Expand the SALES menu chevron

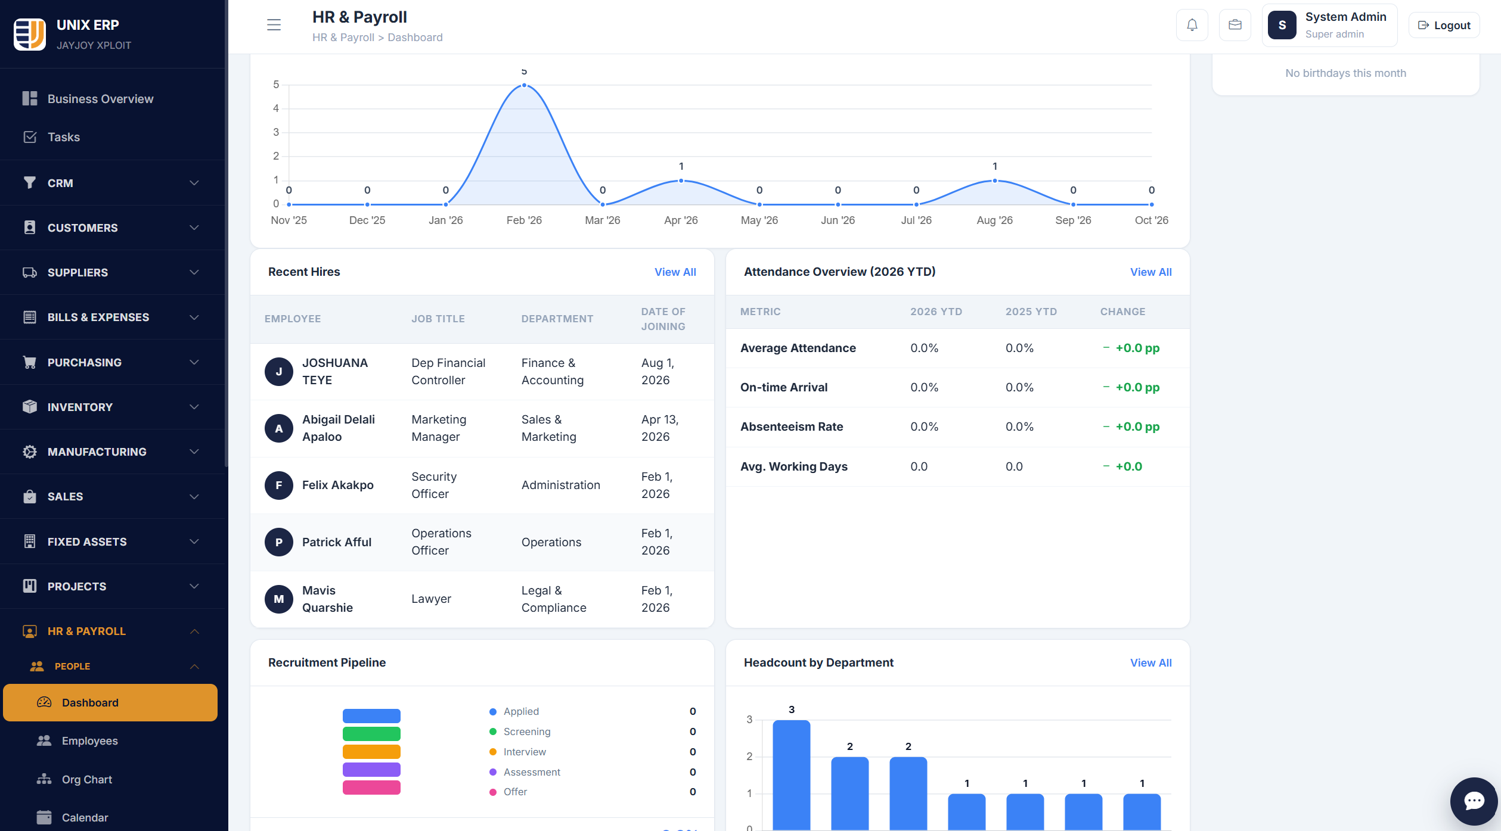(x=194, y=497)
